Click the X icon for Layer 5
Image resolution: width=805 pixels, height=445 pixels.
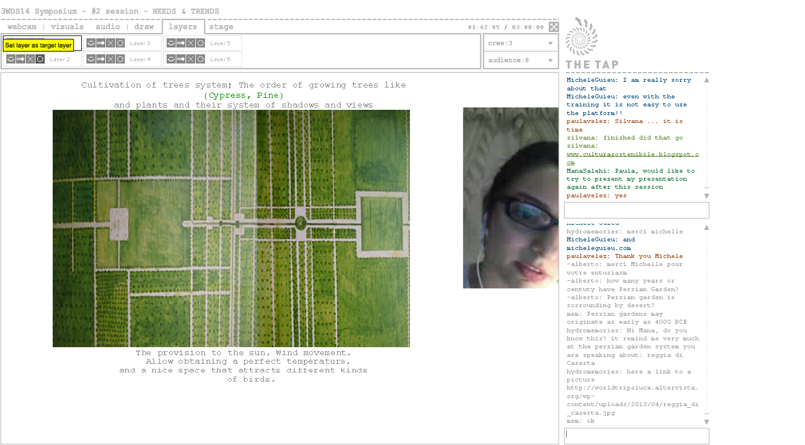(x=191, y=43)
